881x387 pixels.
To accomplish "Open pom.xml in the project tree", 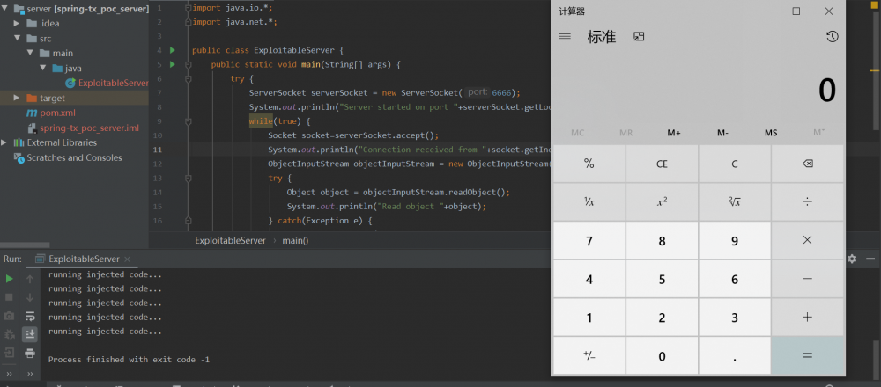I will point(56,113).
